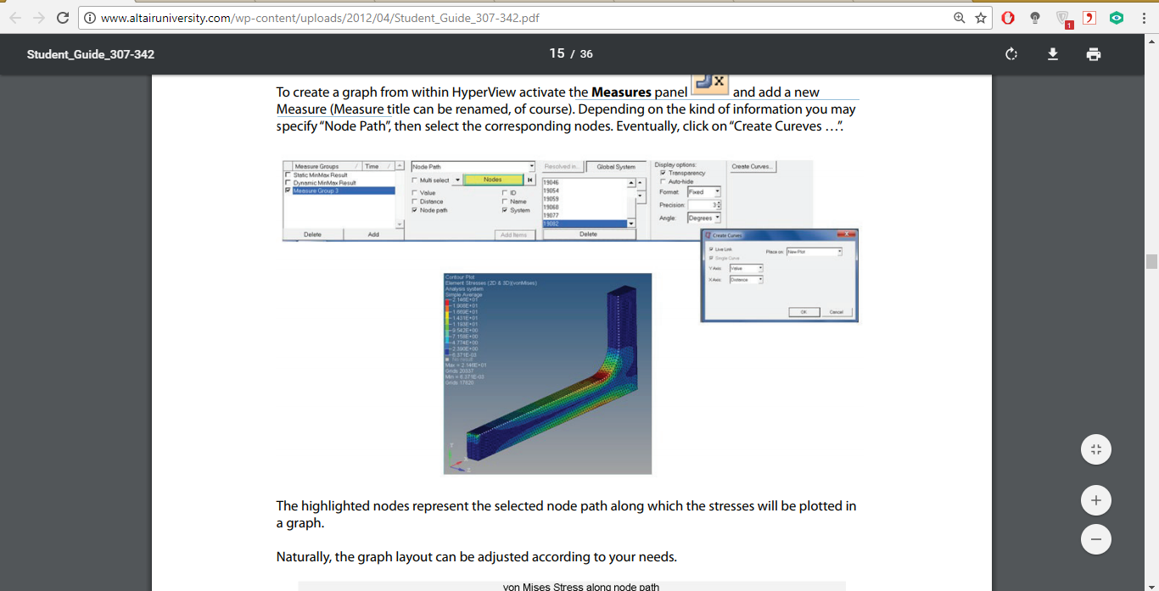
Task: Click the fit-to-page icon above the zoom controls
Action: click(1095, 449)
